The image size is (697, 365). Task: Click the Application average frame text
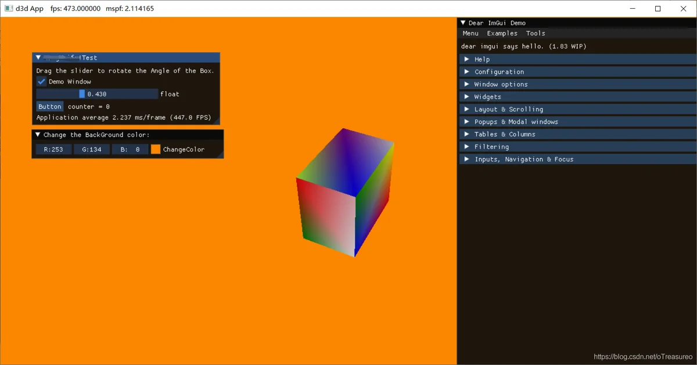coord(124,118)
